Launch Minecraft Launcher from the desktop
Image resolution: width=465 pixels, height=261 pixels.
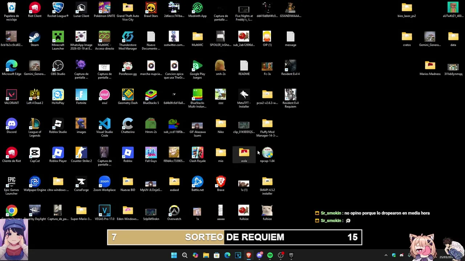click(x=58, y=37)
